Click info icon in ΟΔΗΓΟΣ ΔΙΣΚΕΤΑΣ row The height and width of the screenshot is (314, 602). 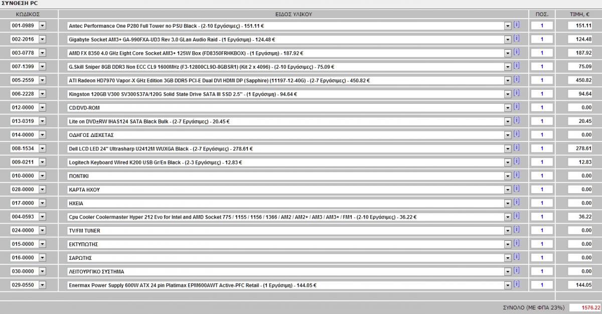[x=516, y=133]
